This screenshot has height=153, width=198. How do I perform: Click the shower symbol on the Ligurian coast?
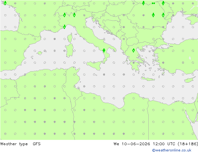point(64,27)
